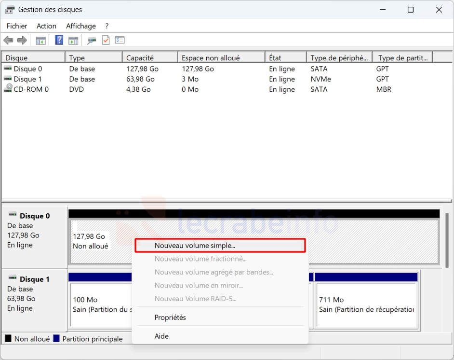Open the Affichage menu
Viewport: 454px width, 360px height.
tap(81, 26)
